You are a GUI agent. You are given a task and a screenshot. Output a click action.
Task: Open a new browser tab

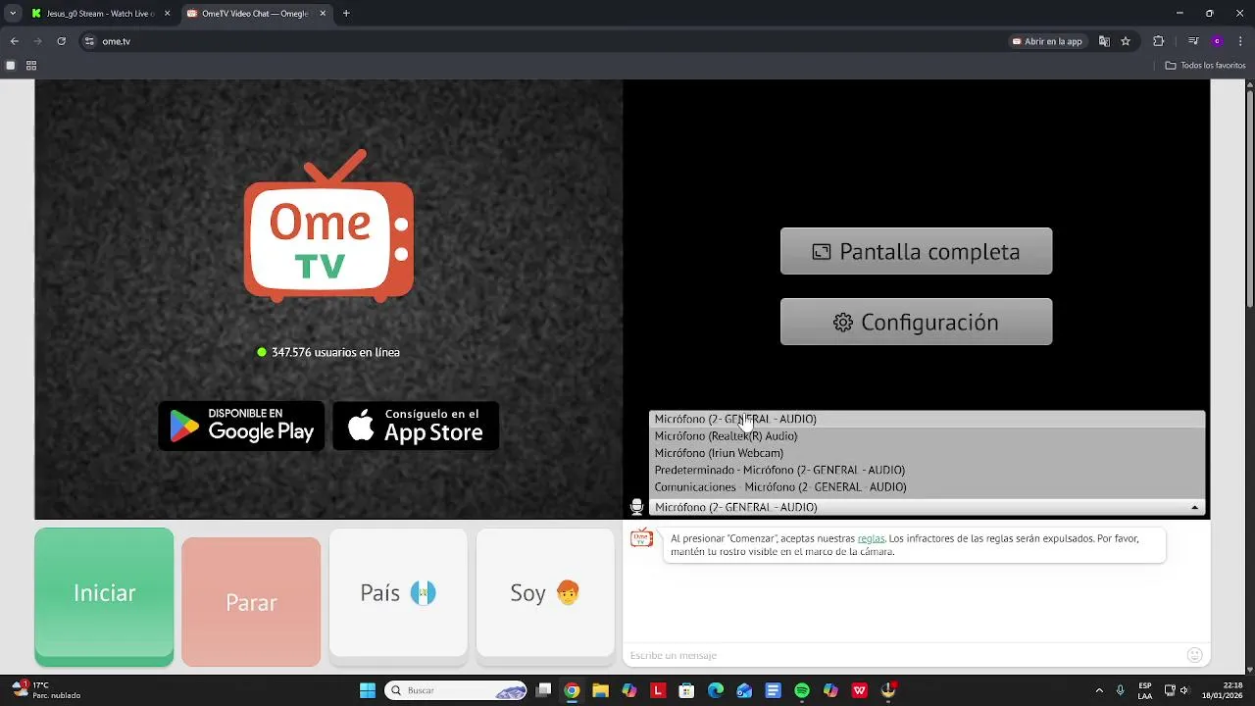click(346, 14)
